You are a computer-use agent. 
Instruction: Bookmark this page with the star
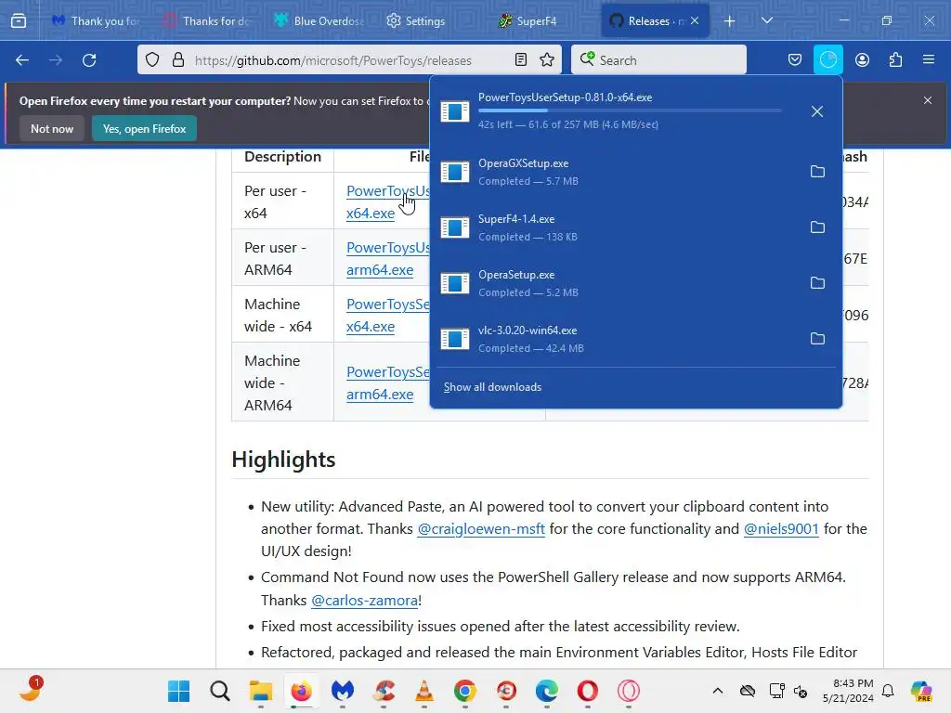[x=547, y=60]
